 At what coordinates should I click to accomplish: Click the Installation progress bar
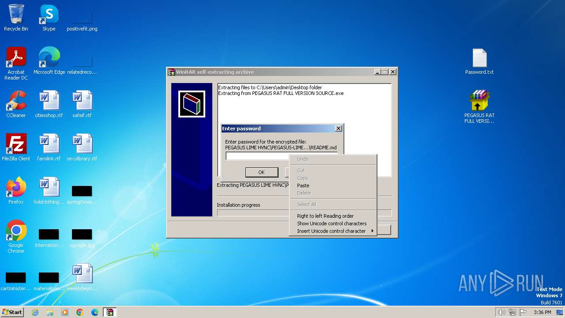(304, 213)
